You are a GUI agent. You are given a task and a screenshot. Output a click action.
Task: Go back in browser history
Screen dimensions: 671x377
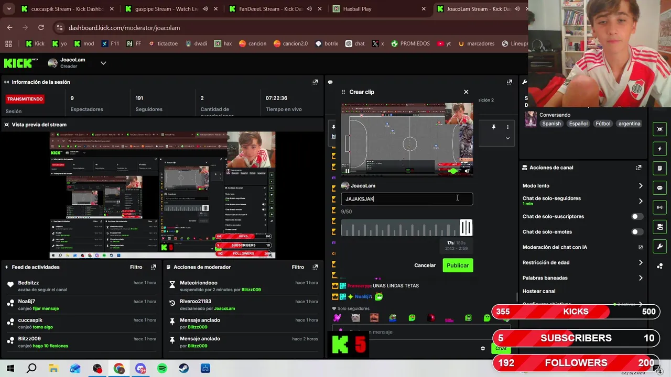(x=9, y=27)
